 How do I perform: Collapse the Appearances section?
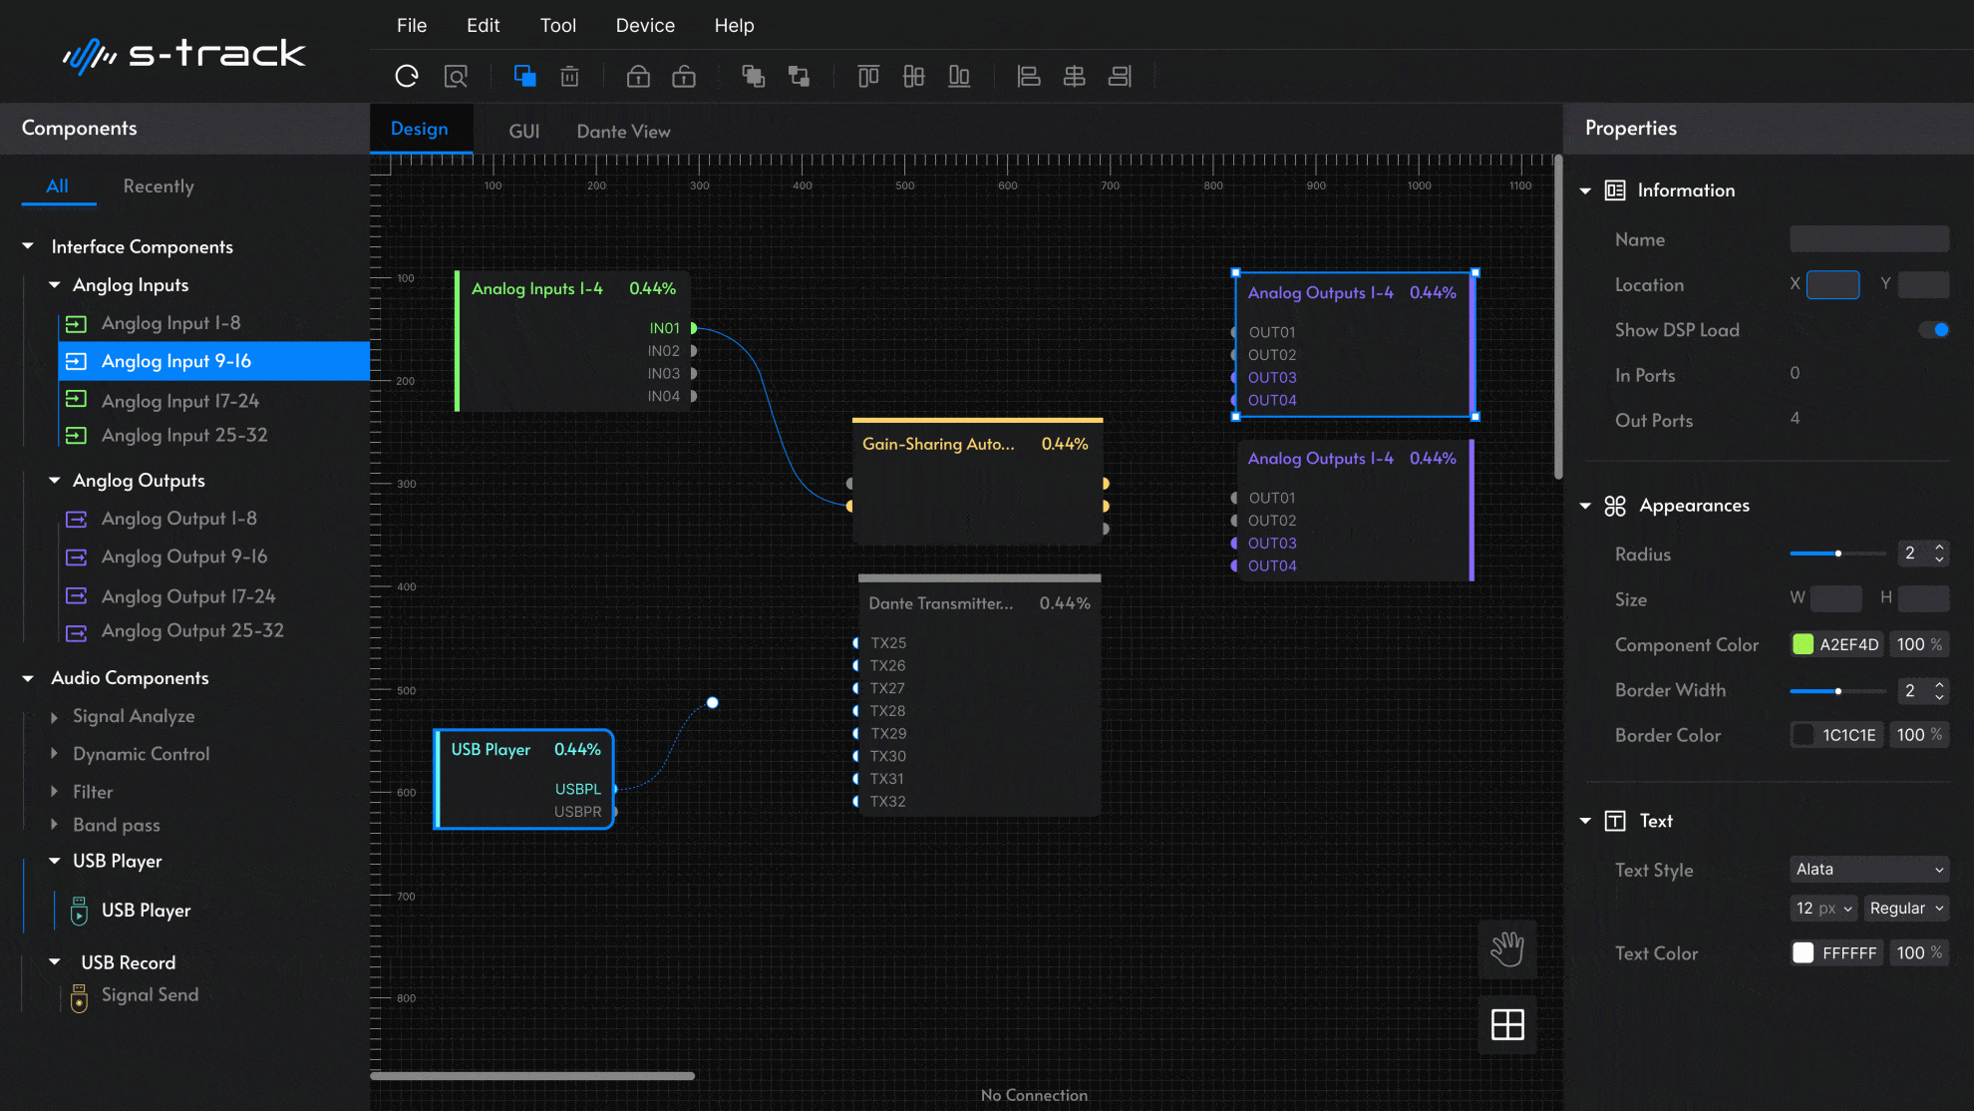click(1585, 506)
